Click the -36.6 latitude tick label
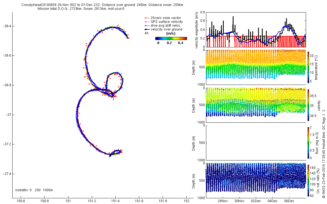Image resolution: width=327 pixels, height=204 pixels. (x=7, y=56)
